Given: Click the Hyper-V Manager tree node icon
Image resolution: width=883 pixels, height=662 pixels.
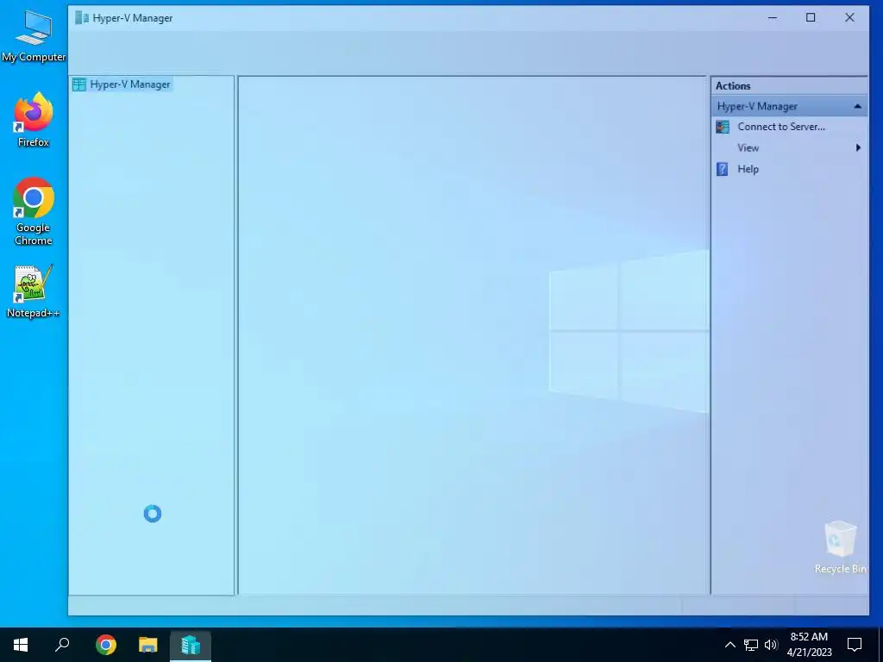Looking at the screenshot, I should coord(79,84).
